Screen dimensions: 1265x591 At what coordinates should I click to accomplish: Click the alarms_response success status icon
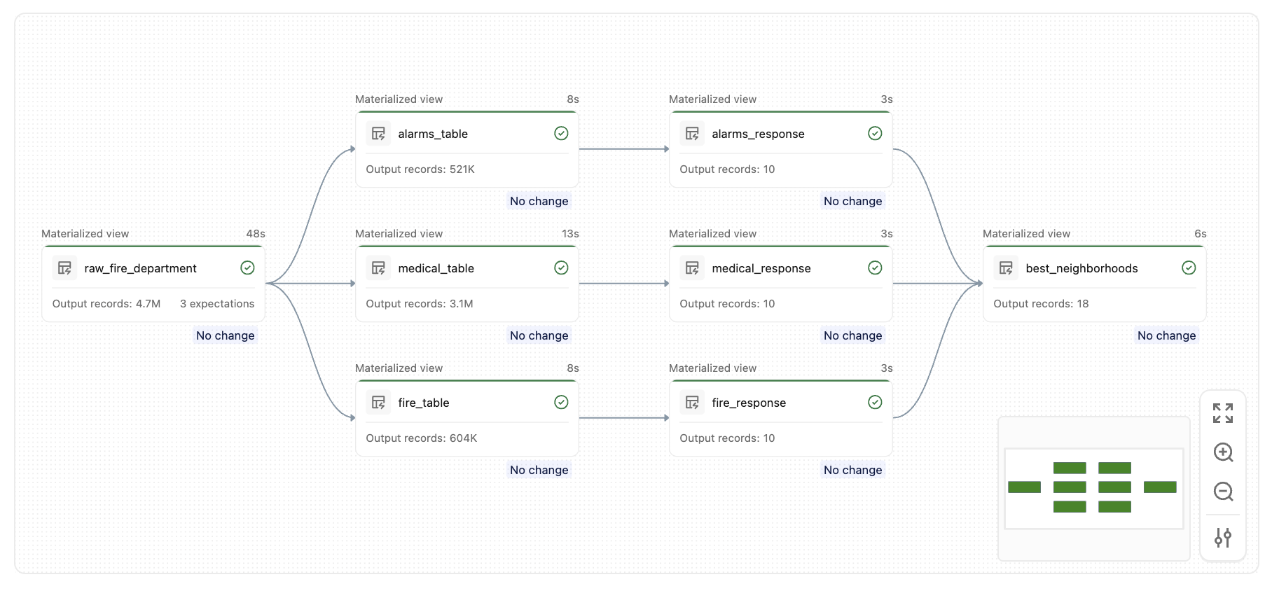pos(875,134)
